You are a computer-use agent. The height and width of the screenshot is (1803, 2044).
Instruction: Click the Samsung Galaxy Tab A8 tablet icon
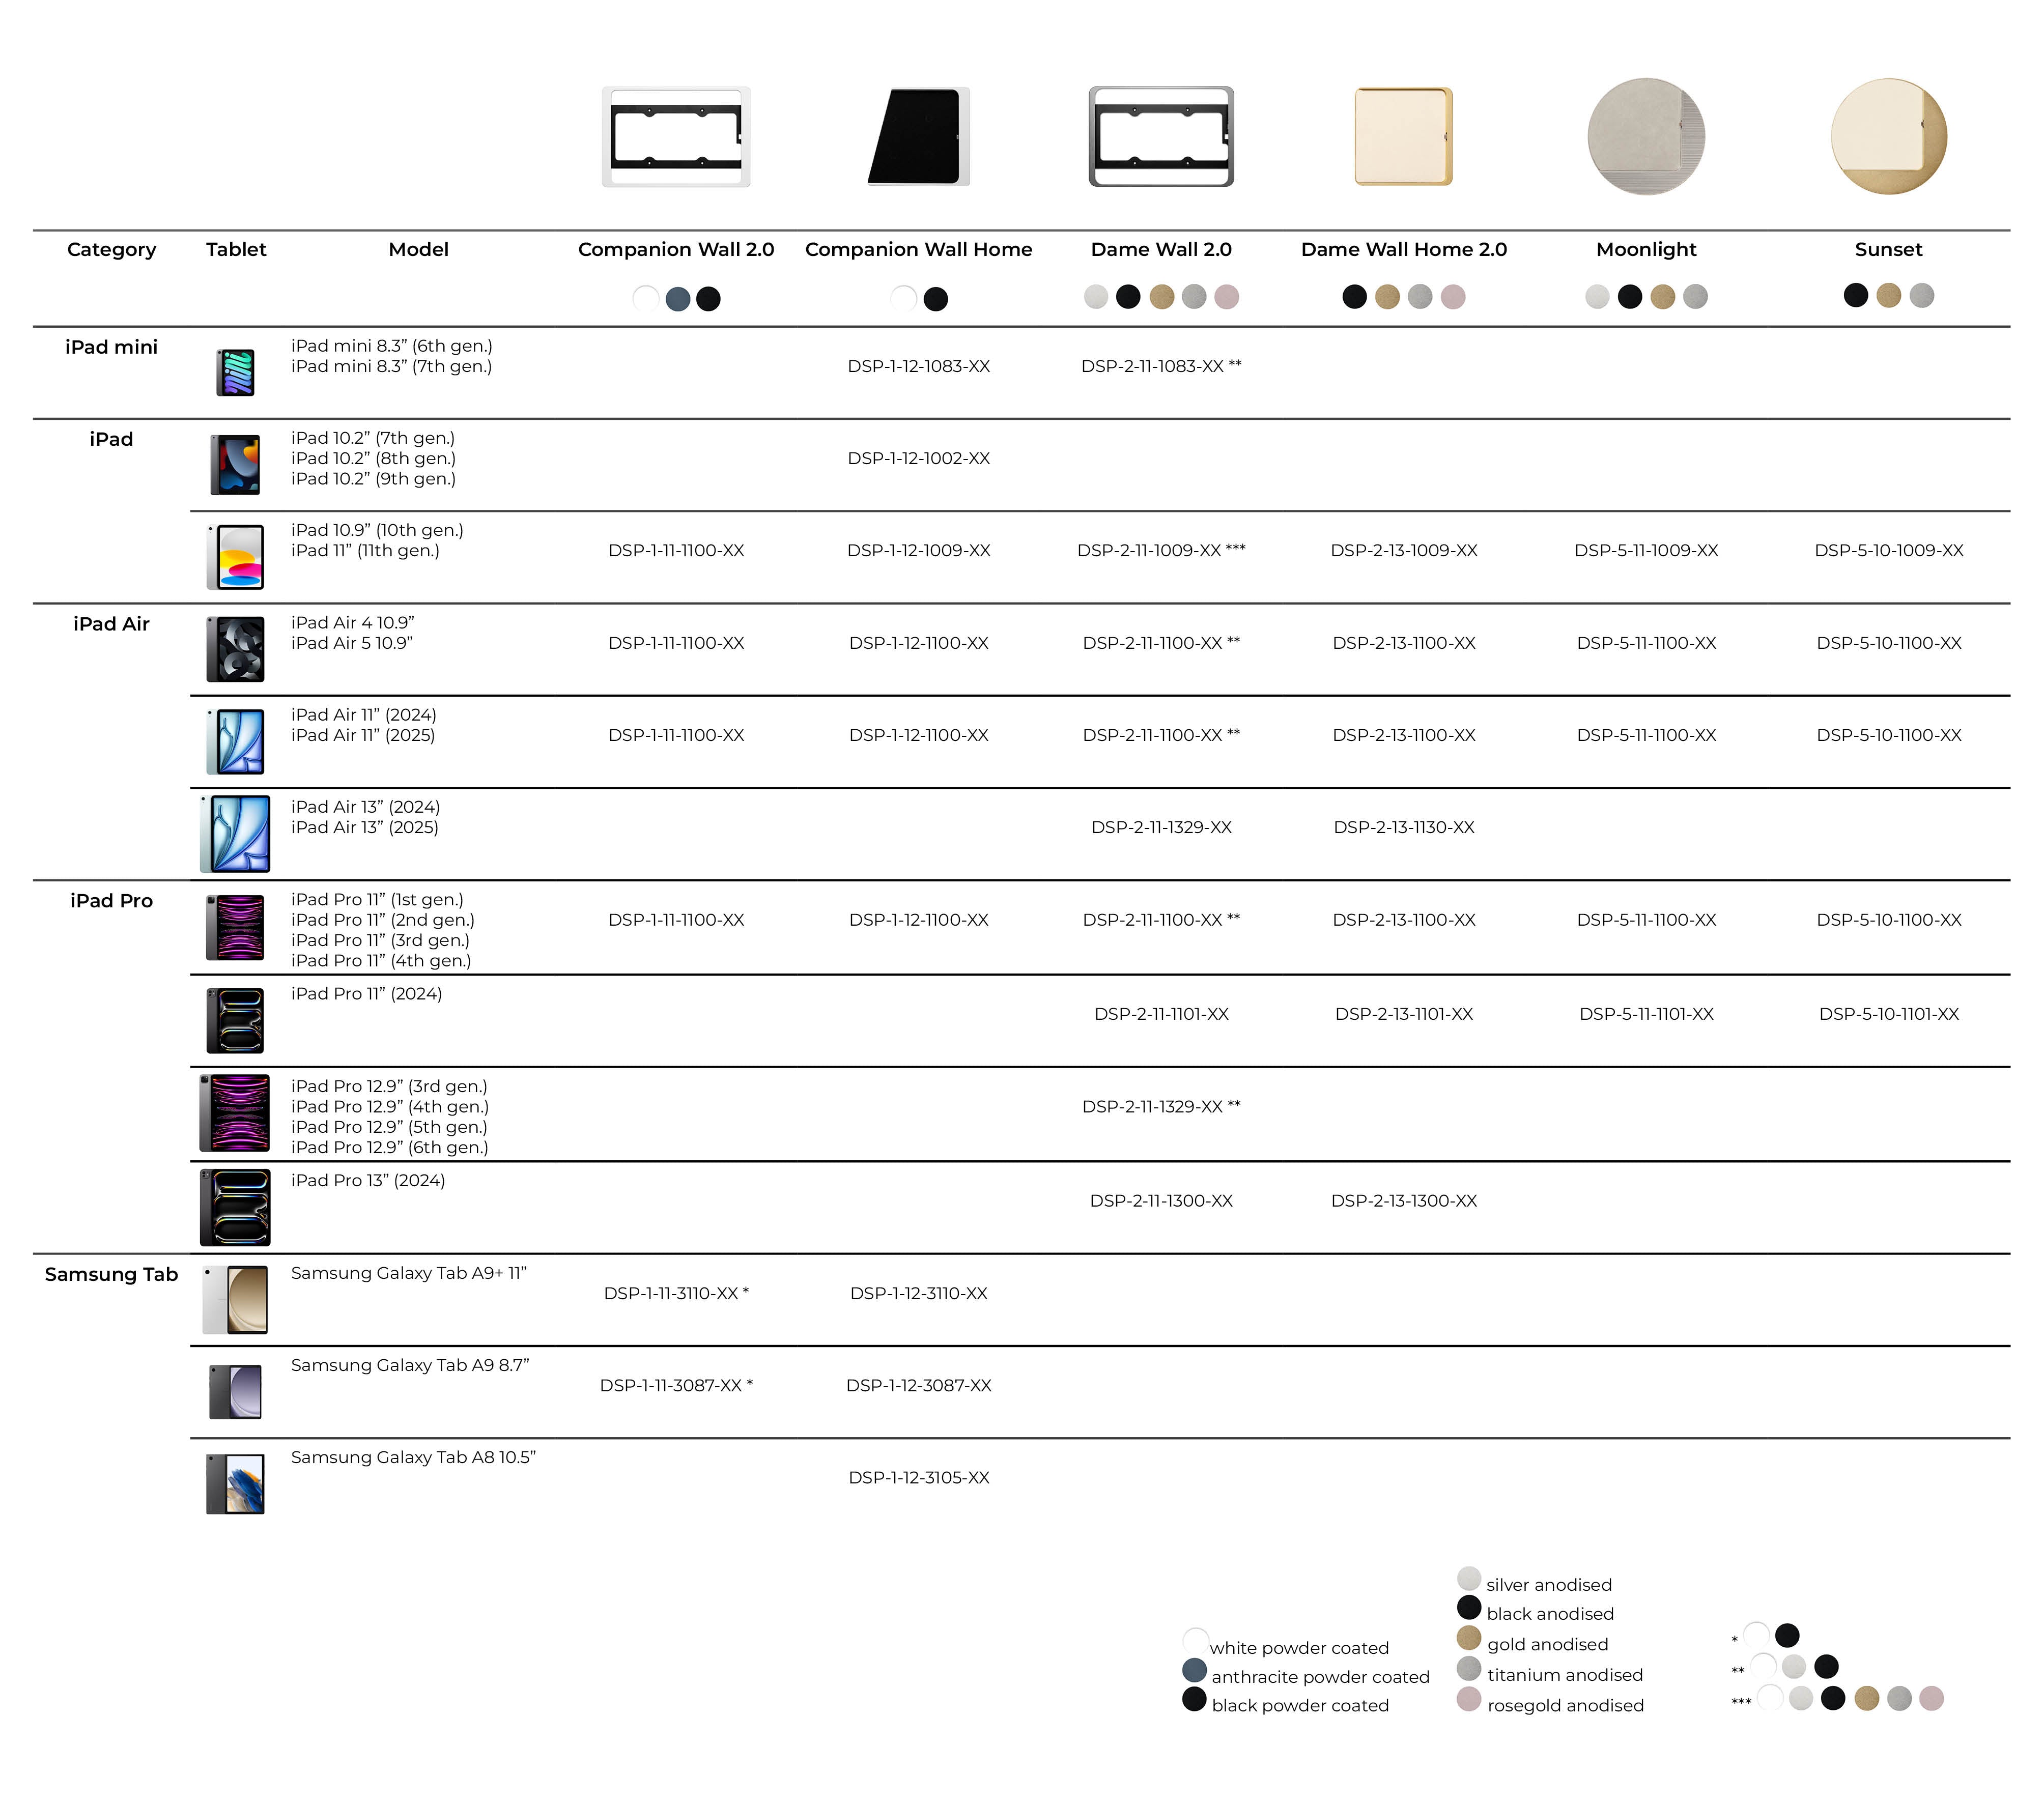coord(236,1484)
